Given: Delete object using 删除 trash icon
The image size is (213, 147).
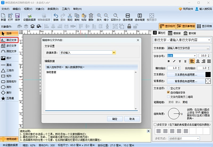Looking at the screenshot, I should 91,17.
